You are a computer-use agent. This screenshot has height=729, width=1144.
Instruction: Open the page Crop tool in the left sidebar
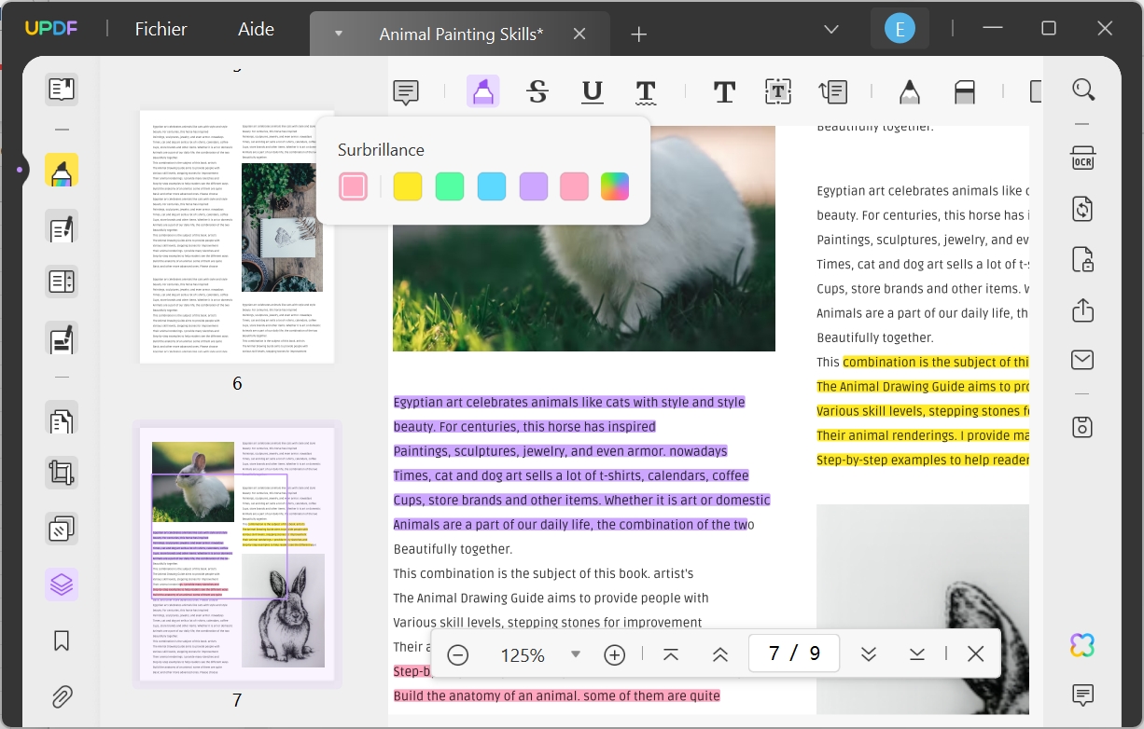click(61, 473)
